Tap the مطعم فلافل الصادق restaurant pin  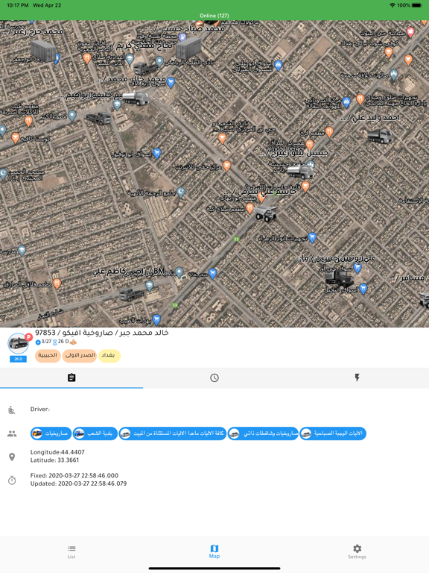[x=57, y=284]
